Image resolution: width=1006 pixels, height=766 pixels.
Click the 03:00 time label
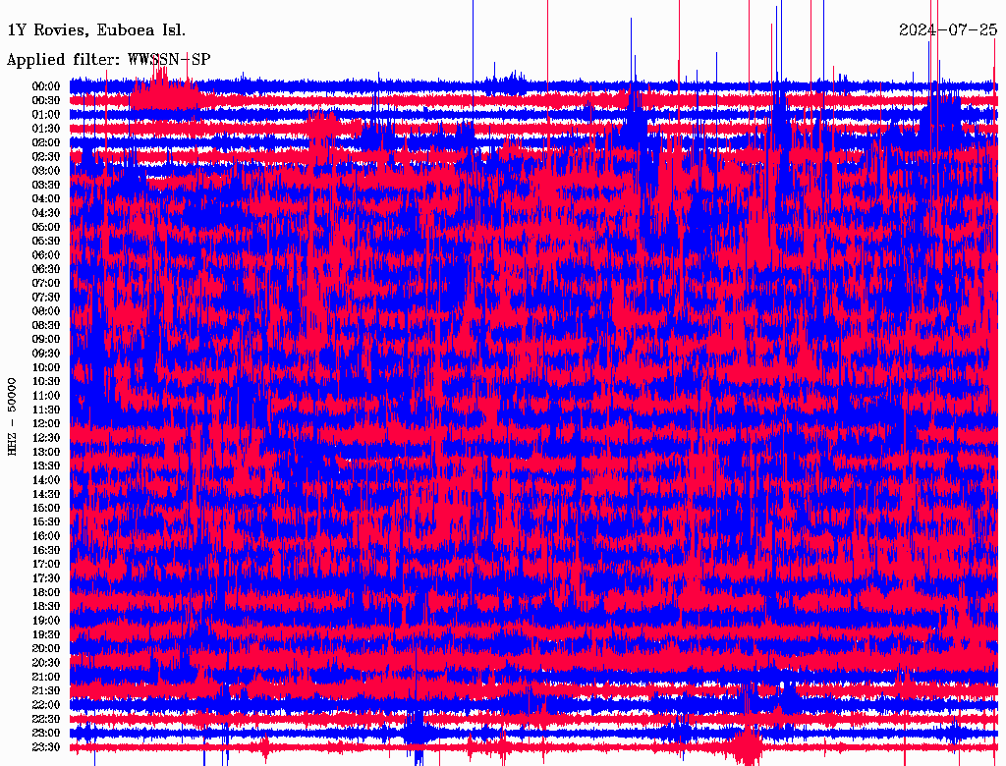pyautogui.click(x=46, y=171)
